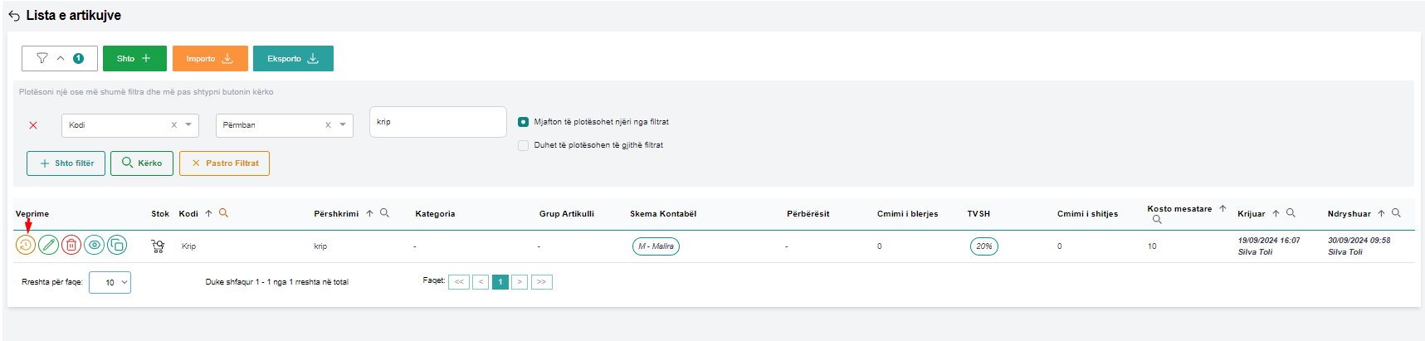View Krip details with the eye icon

tap(95, 245)
